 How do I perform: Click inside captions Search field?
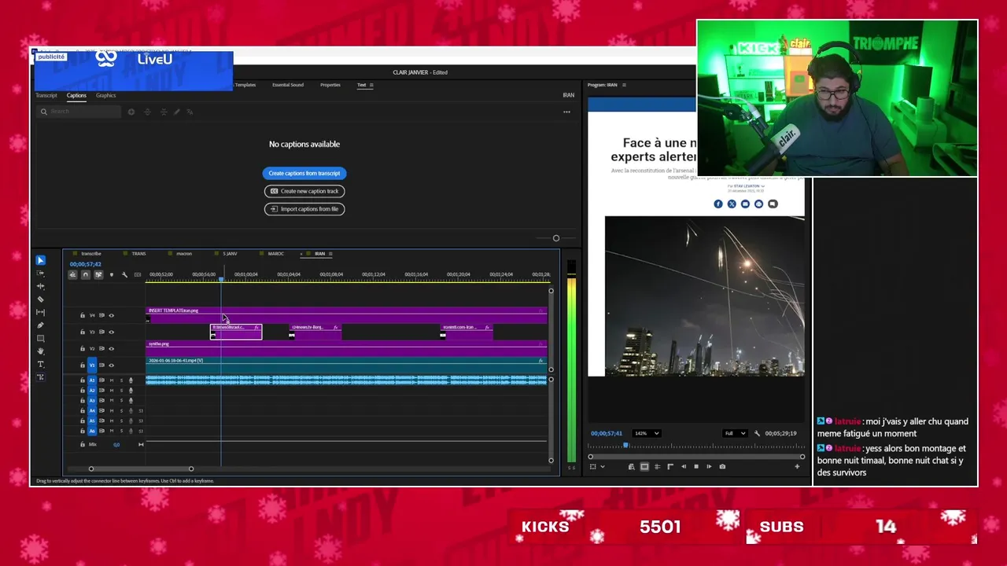[x=79, y=112]
